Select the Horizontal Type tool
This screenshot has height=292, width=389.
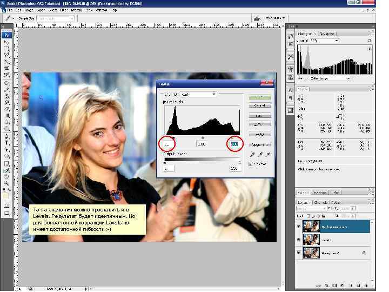6,143
